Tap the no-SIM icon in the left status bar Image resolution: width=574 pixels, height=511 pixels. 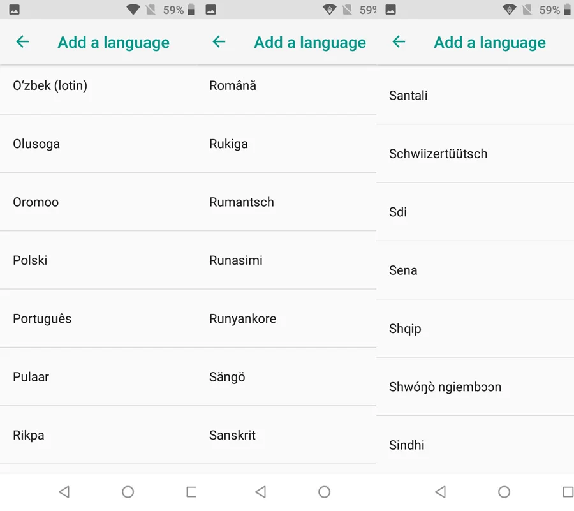point(151,10)
